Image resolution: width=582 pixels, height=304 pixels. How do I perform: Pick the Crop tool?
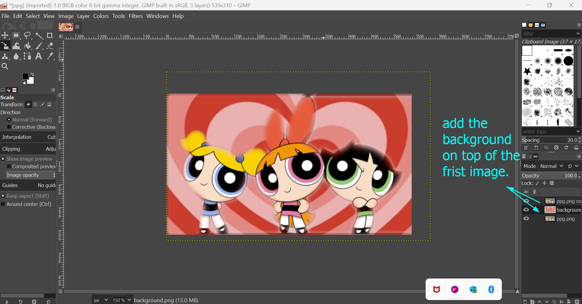pos(50,36)
